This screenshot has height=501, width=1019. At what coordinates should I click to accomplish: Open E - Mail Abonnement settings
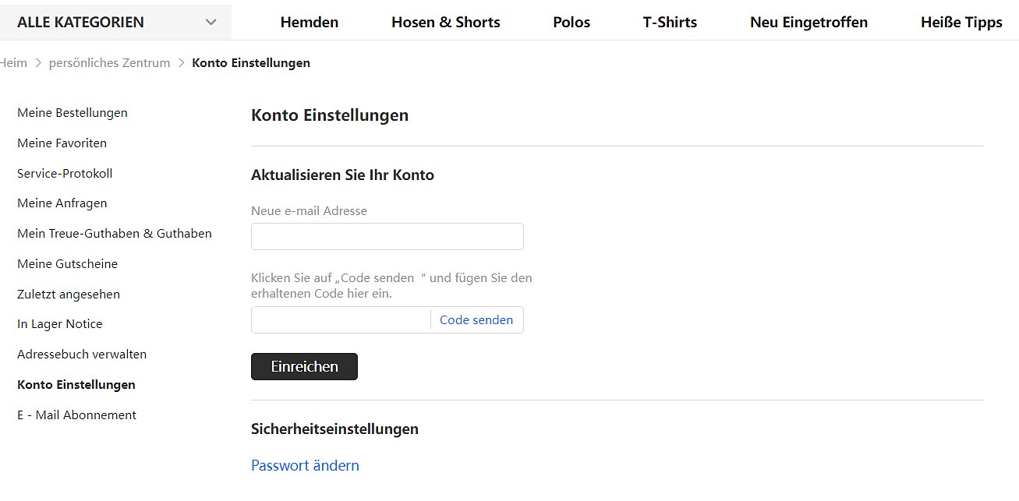tap(77, 415)
